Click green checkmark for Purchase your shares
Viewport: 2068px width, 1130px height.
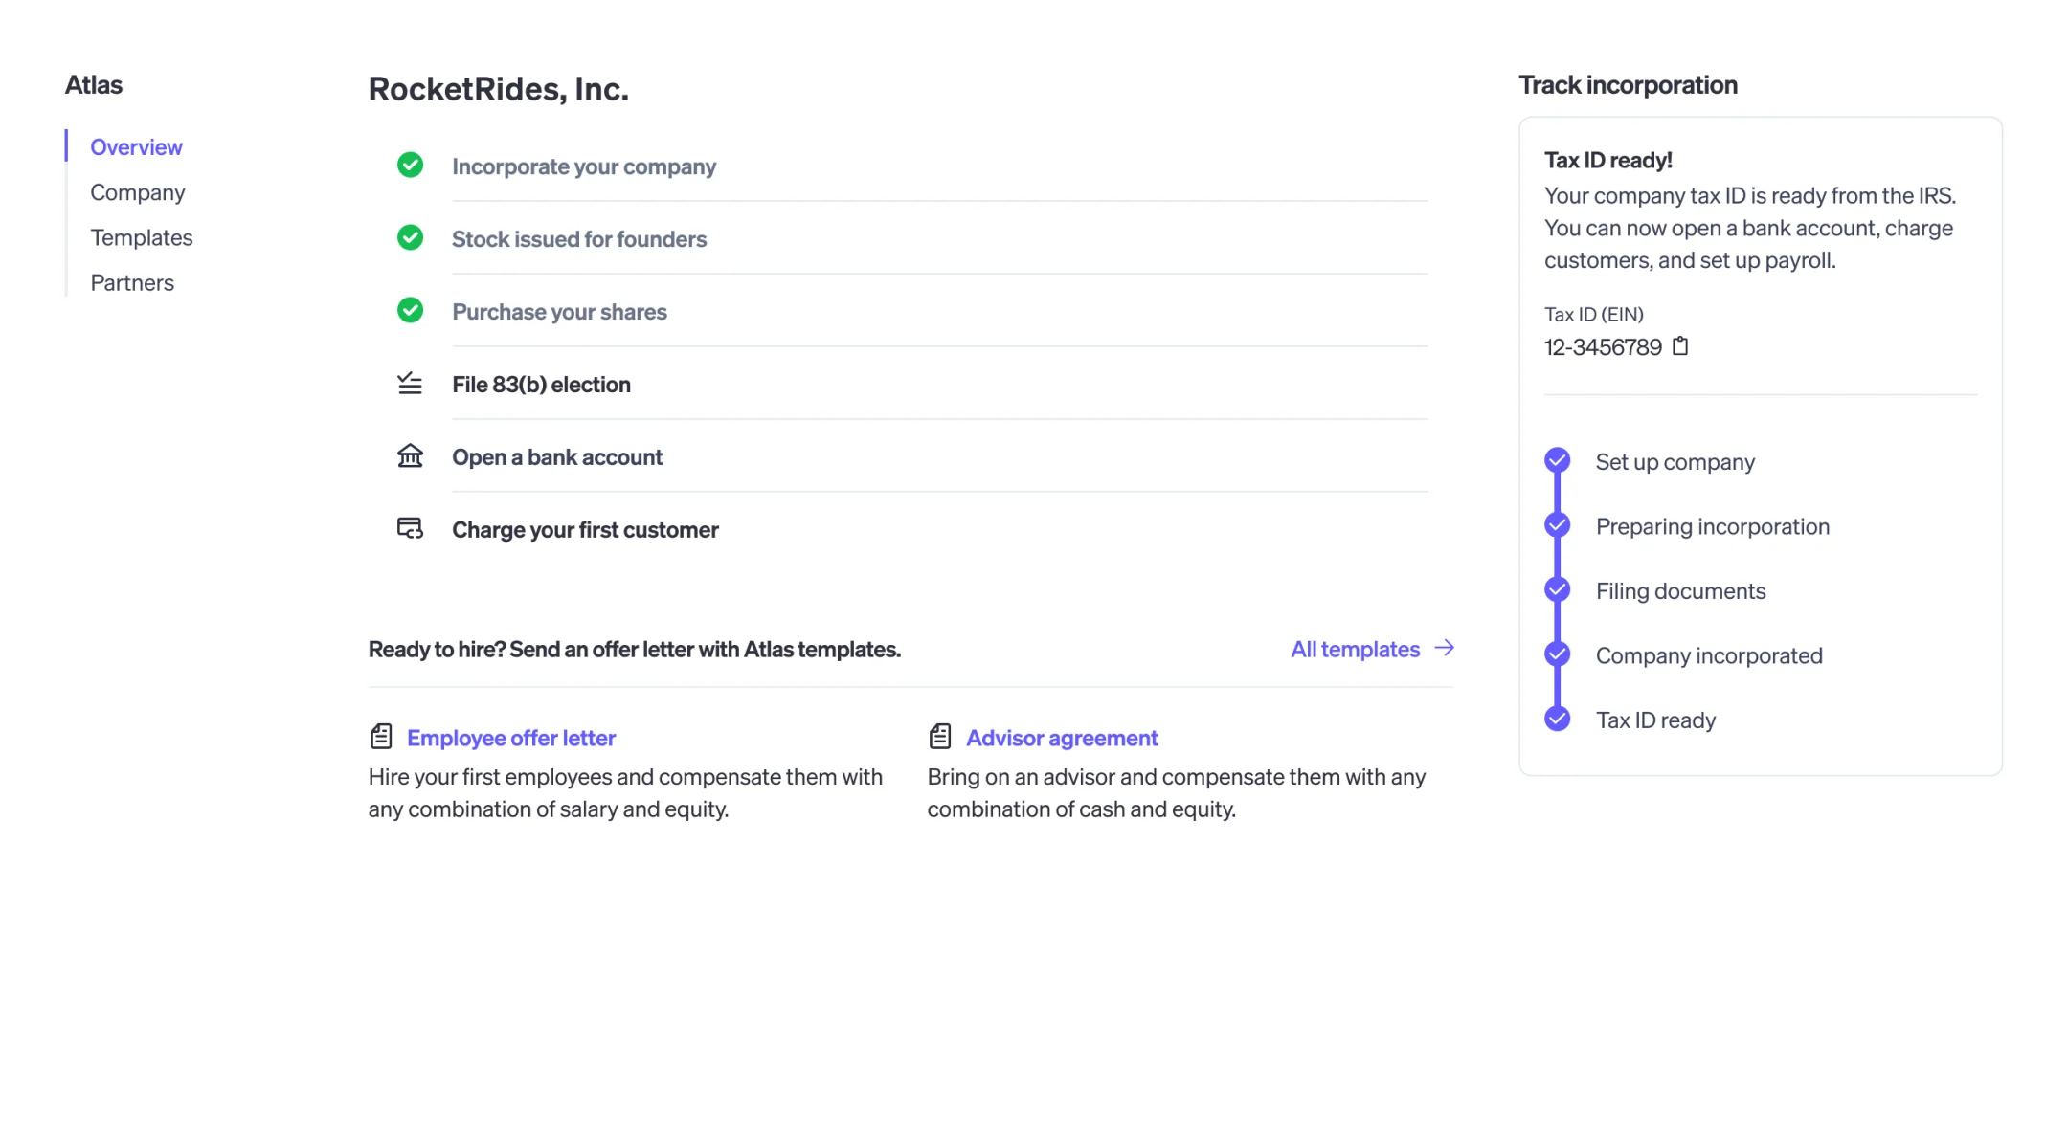point(410,310)
